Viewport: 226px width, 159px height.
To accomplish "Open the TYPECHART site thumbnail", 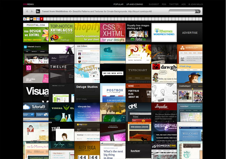I will coord(138,73).
